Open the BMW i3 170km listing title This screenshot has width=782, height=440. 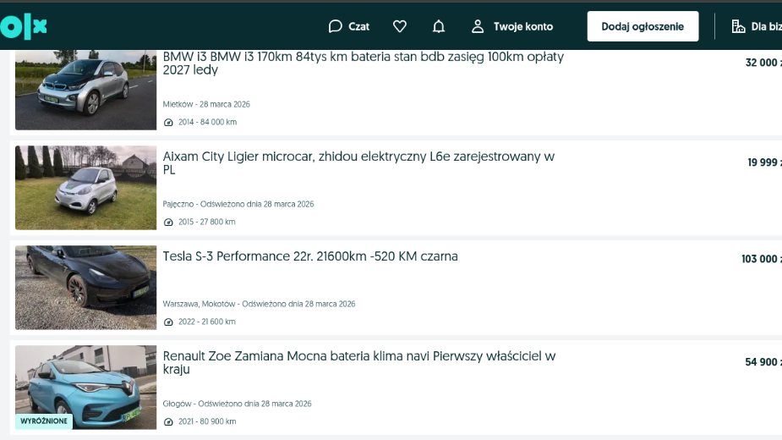pos(363,63)
